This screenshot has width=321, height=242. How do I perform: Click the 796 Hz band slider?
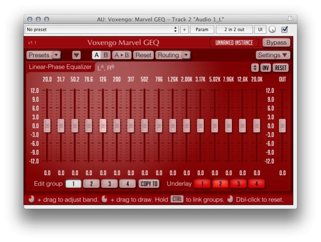point(159,125)
